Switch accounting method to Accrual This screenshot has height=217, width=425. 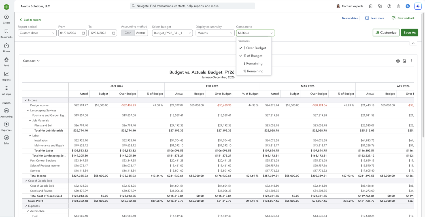[x=141, y=33]
